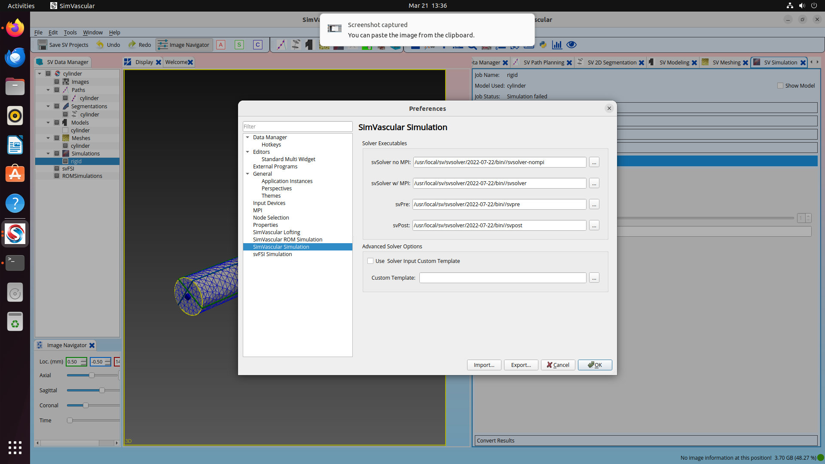Collapse the Simulations tree node
The image size is (825, 464).
point(48,153)
